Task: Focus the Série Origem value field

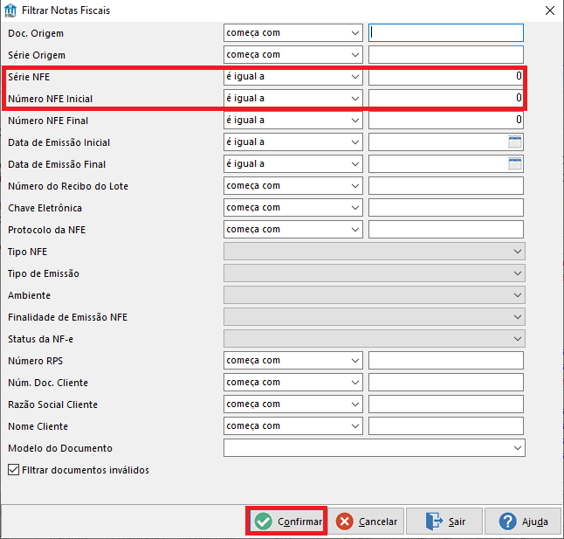Action: click(445, 55)
